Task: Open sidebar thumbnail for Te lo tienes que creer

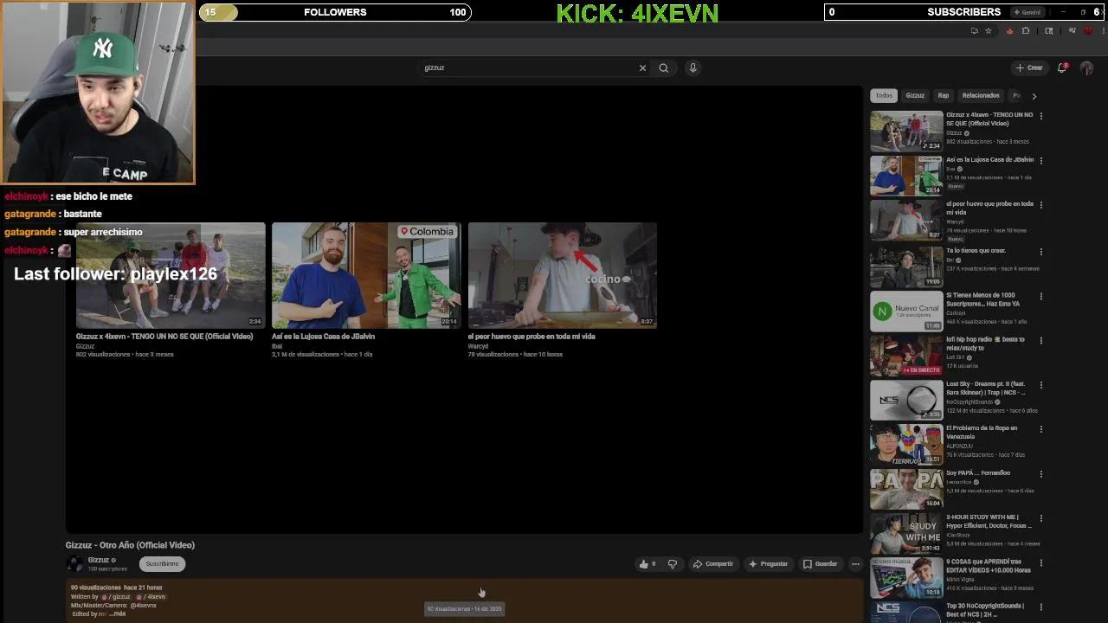Action: [x=906, y=267]
